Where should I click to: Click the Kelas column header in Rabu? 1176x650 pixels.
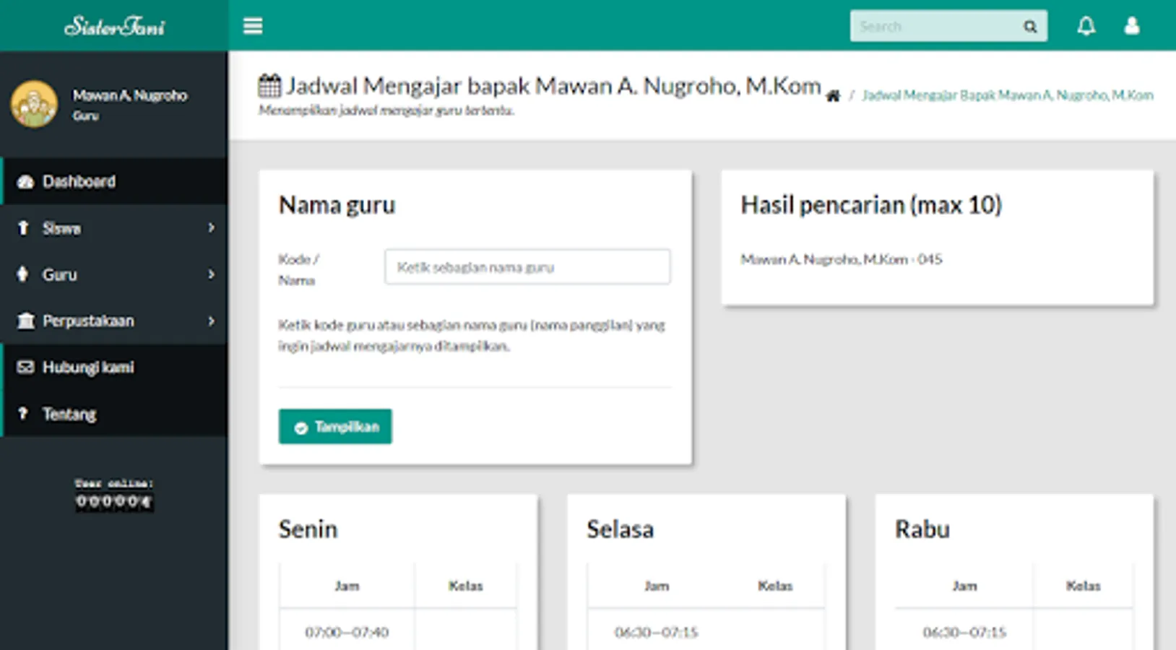click(1084, 586)
